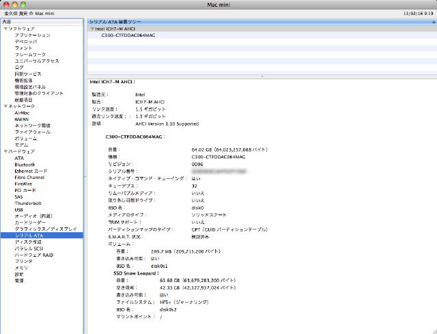Select Ethernet カード in the sidebar
This screenshot has height=334, width=437.
31,171
